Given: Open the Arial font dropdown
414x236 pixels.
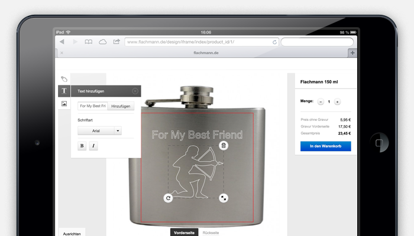Looking at the screenshot, I should (99, 130).
